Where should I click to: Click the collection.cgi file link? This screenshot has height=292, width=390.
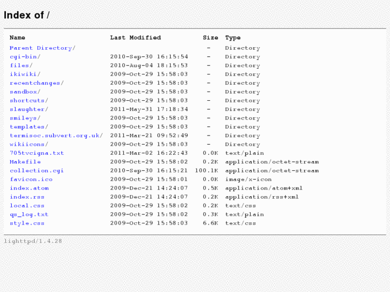pyautogui.click(x=36, y=170)
